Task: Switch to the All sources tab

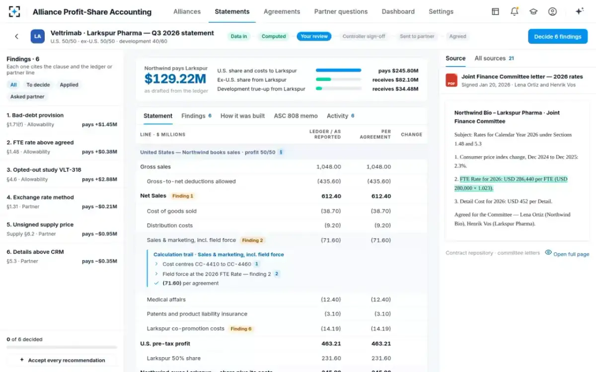Action: click(x=494, y=59)
